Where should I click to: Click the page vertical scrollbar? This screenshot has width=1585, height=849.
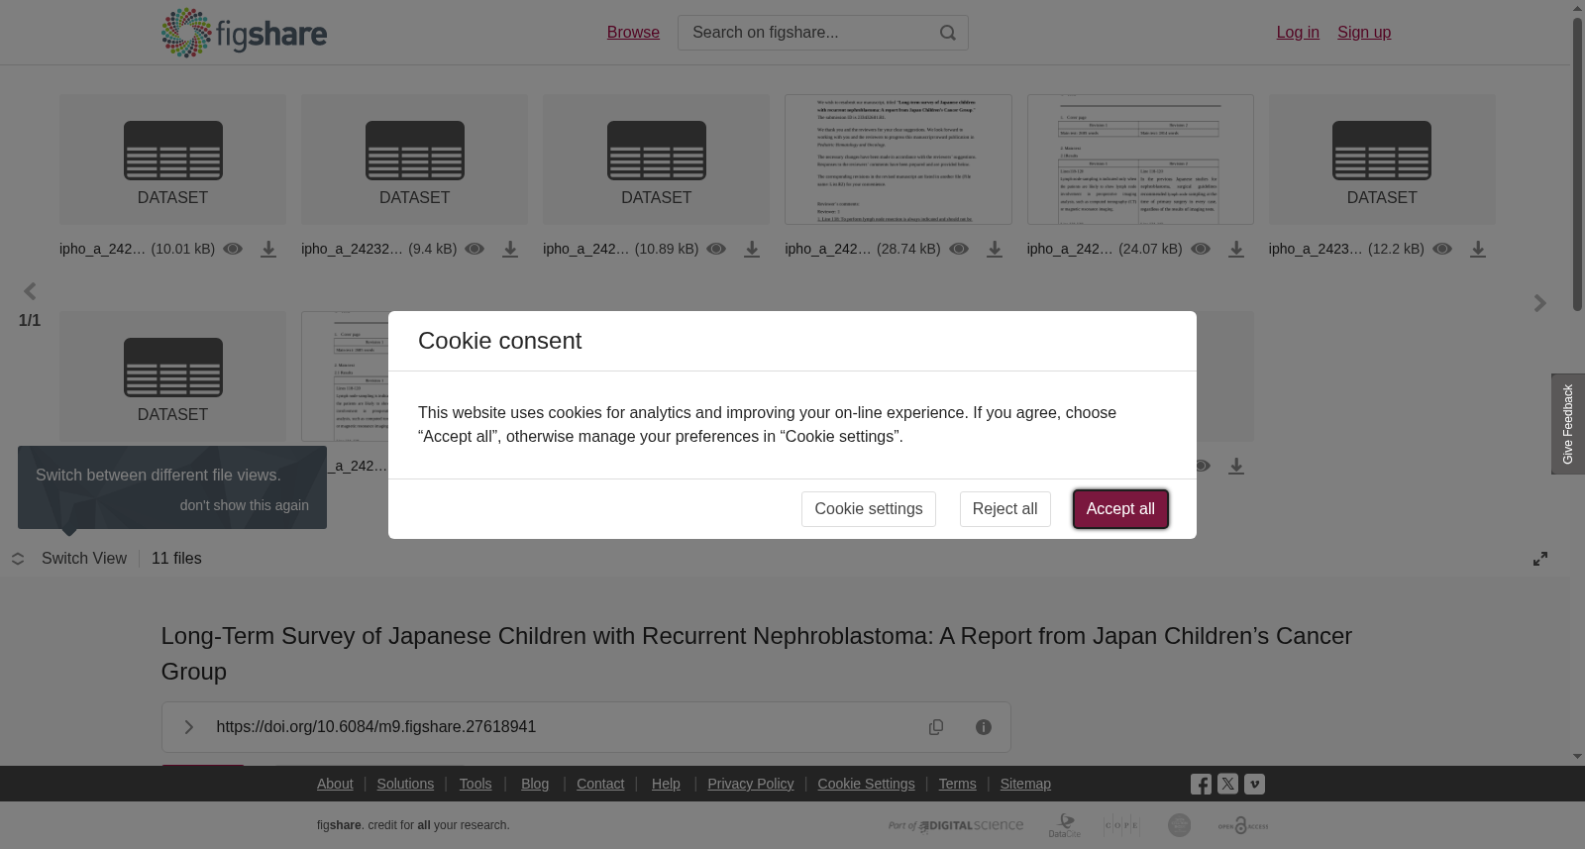pyautogui.click(x=1577, y=163)
